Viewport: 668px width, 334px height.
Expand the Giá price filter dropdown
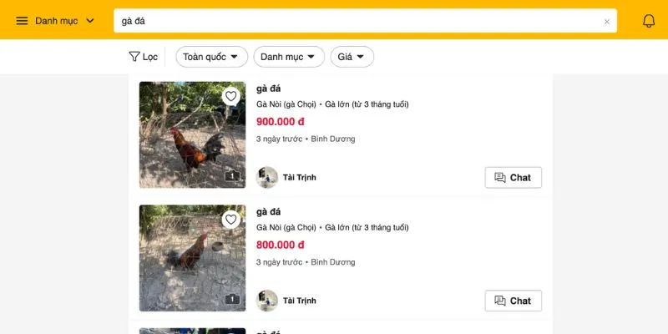pyautogui.click(x=352, y=57)
